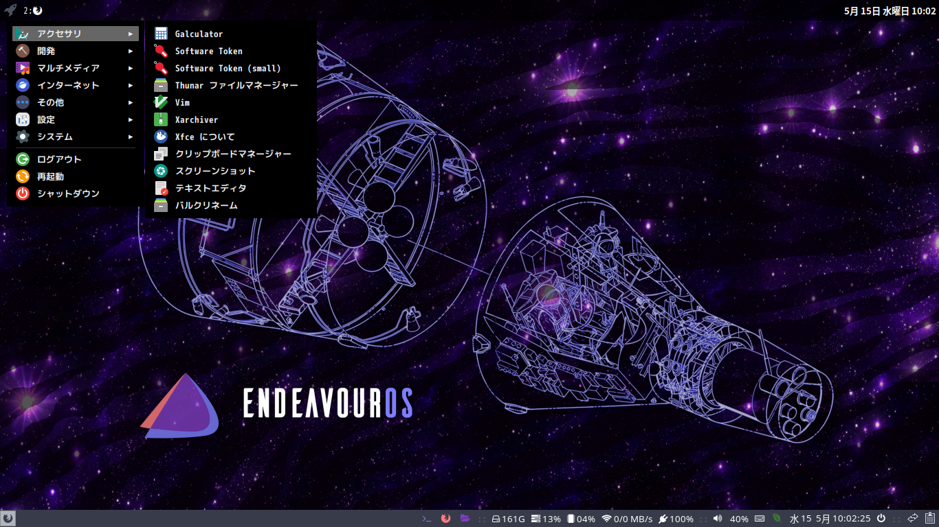This screenshot has height=527, width=939.
Task: Open the purple folder launcher in panel
Action: pos(465,519)
